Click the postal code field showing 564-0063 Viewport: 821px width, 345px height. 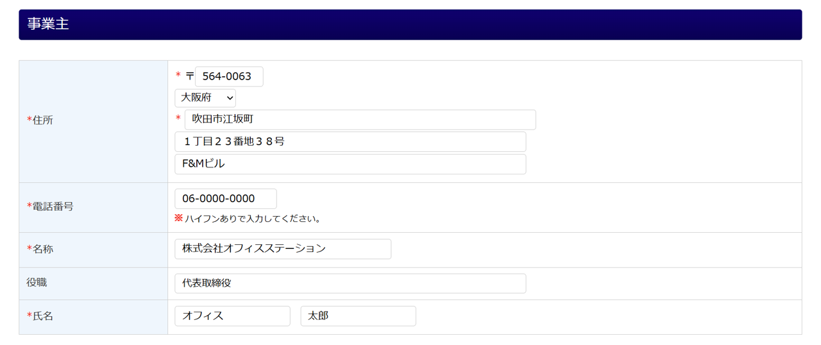coord(229,77)
